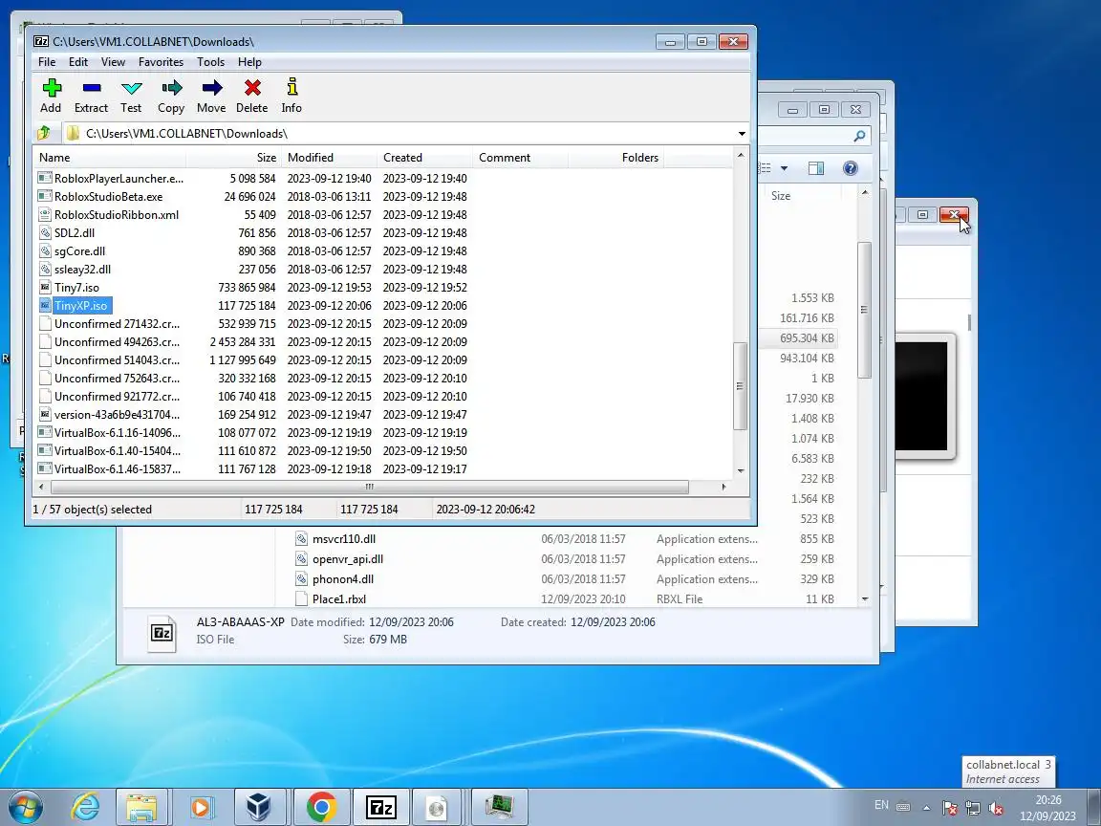Open the File menu in 7-Zip
This screenshot has width=1101, height=826.
(47, 62)
